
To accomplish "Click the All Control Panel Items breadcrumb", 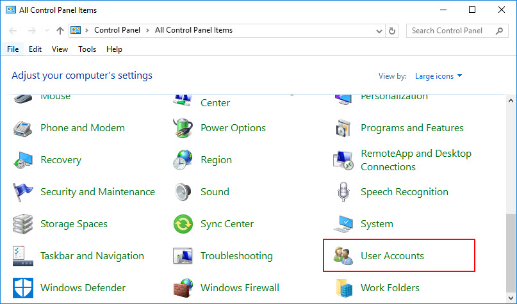I will click(x=194, y=30).
